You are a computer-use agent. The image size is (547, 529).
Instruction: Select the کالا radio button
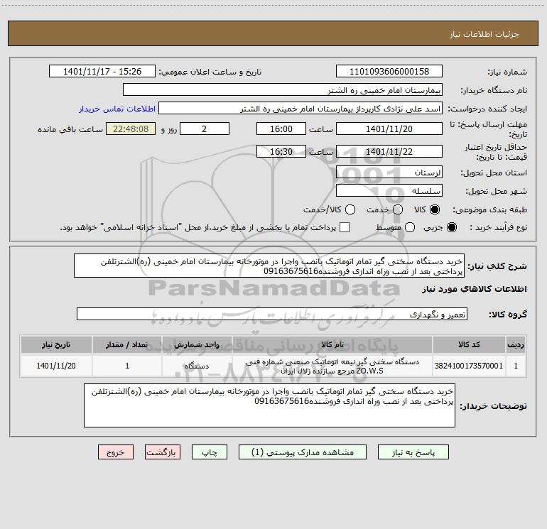435,209
